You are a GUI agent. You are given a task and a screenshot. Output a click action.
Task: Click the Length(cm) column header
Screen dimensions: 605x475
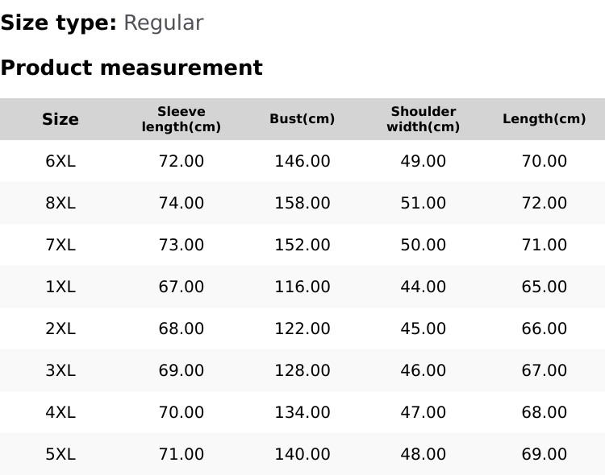click(x=544, y=119)
